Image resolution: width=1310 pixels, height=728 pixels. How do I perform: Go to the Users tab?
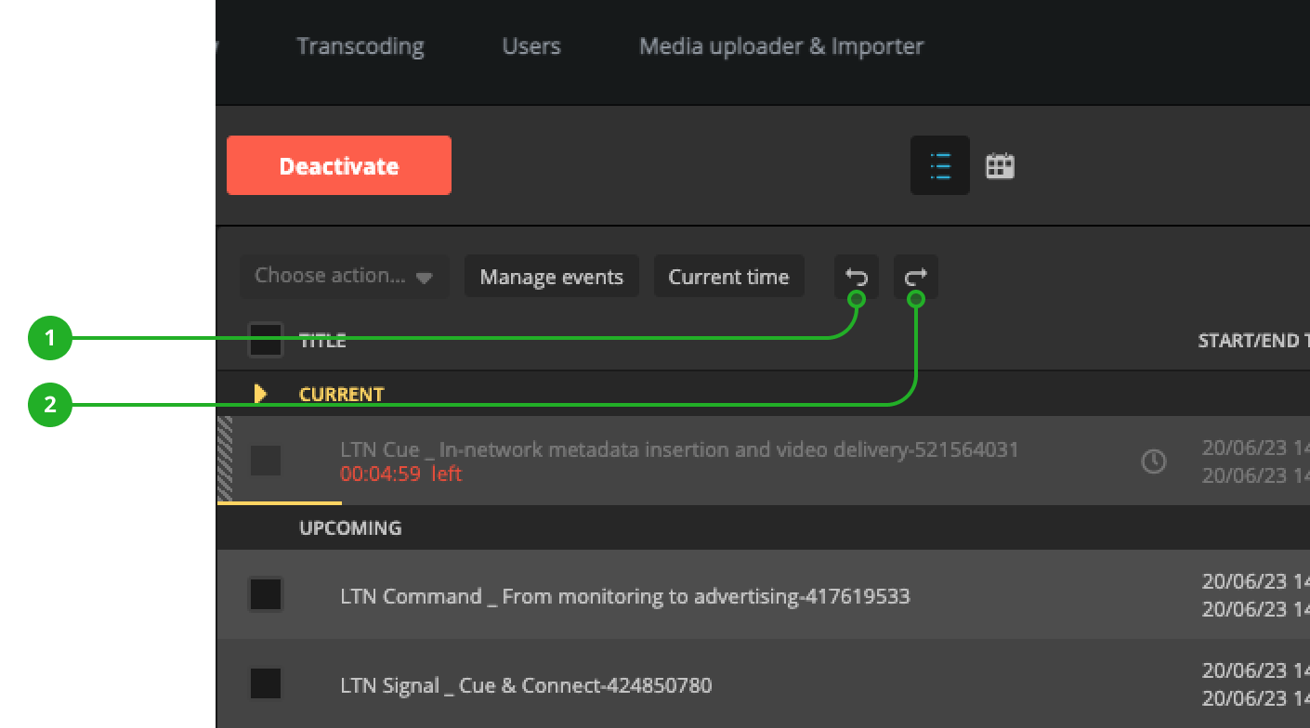531,46
